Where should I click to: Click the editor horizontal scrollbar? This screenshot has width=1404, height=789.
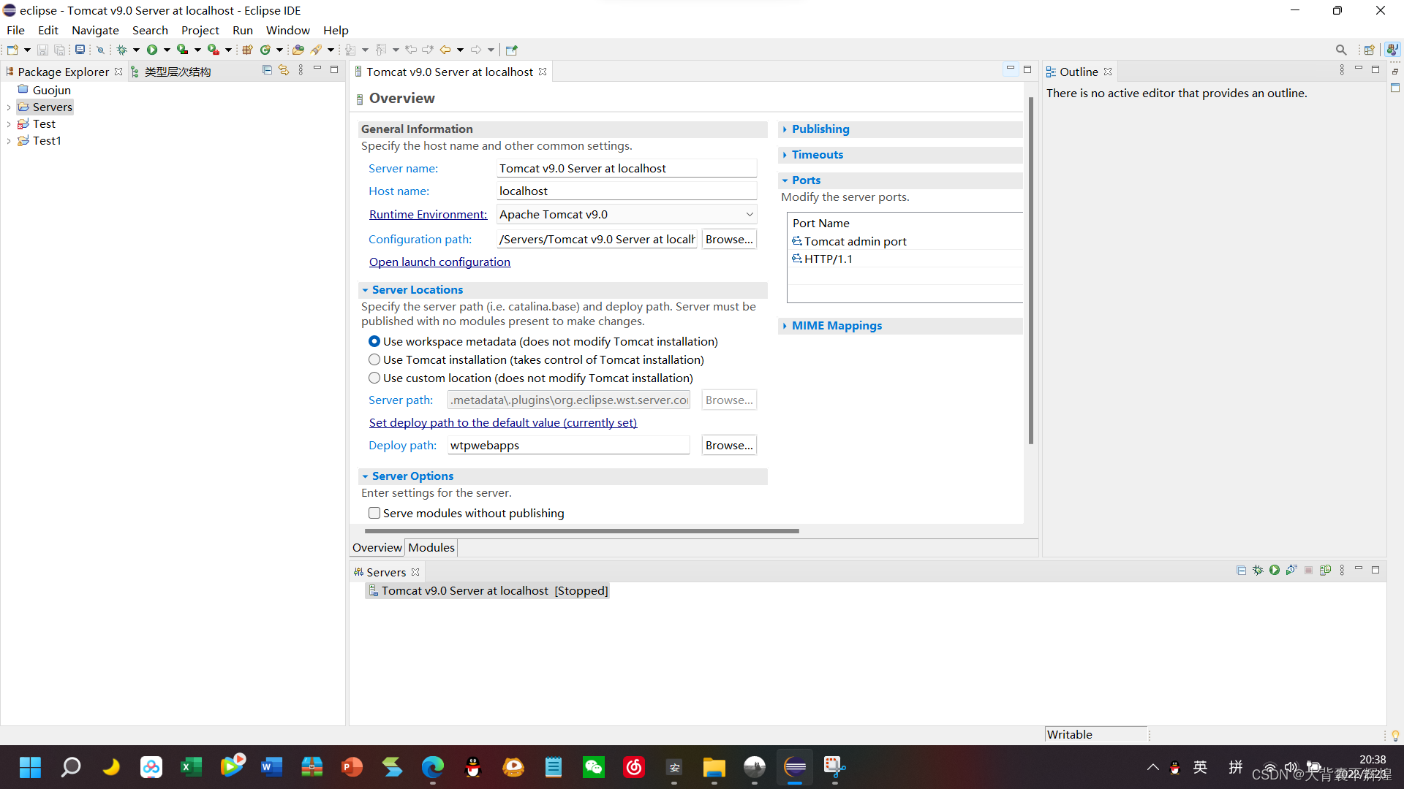[x=581, y=531]
